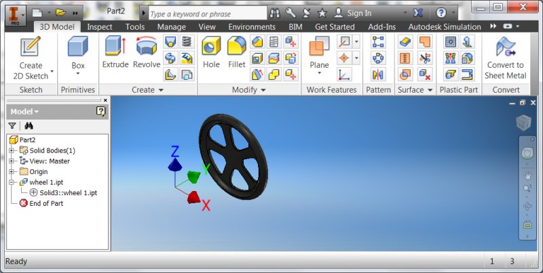Click Sign In
543x273 pixels.
[359, 14]
